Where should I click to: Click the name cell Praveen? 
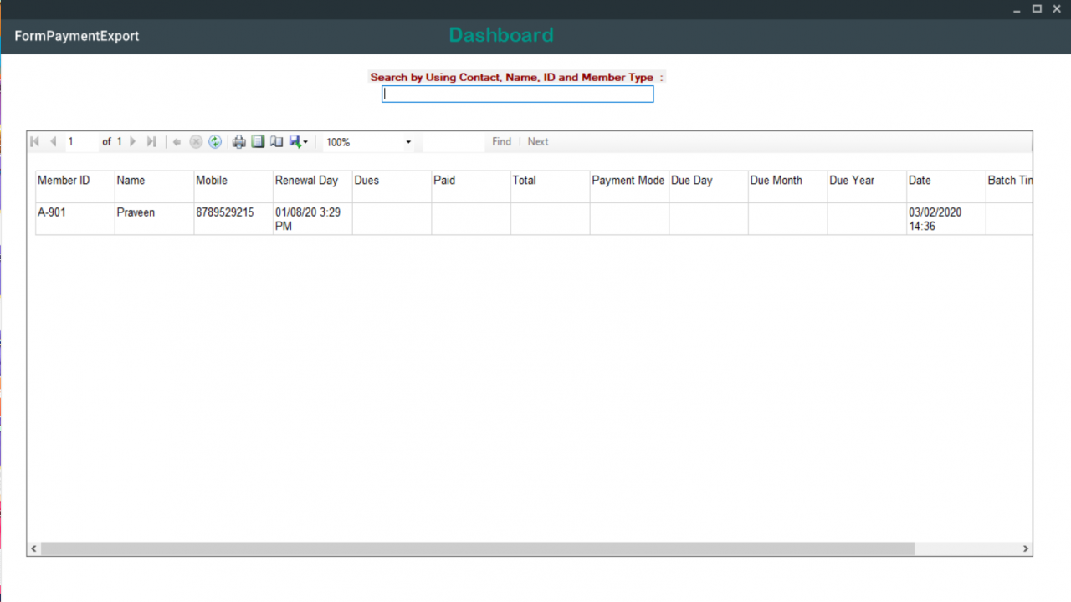pos(154,218)
